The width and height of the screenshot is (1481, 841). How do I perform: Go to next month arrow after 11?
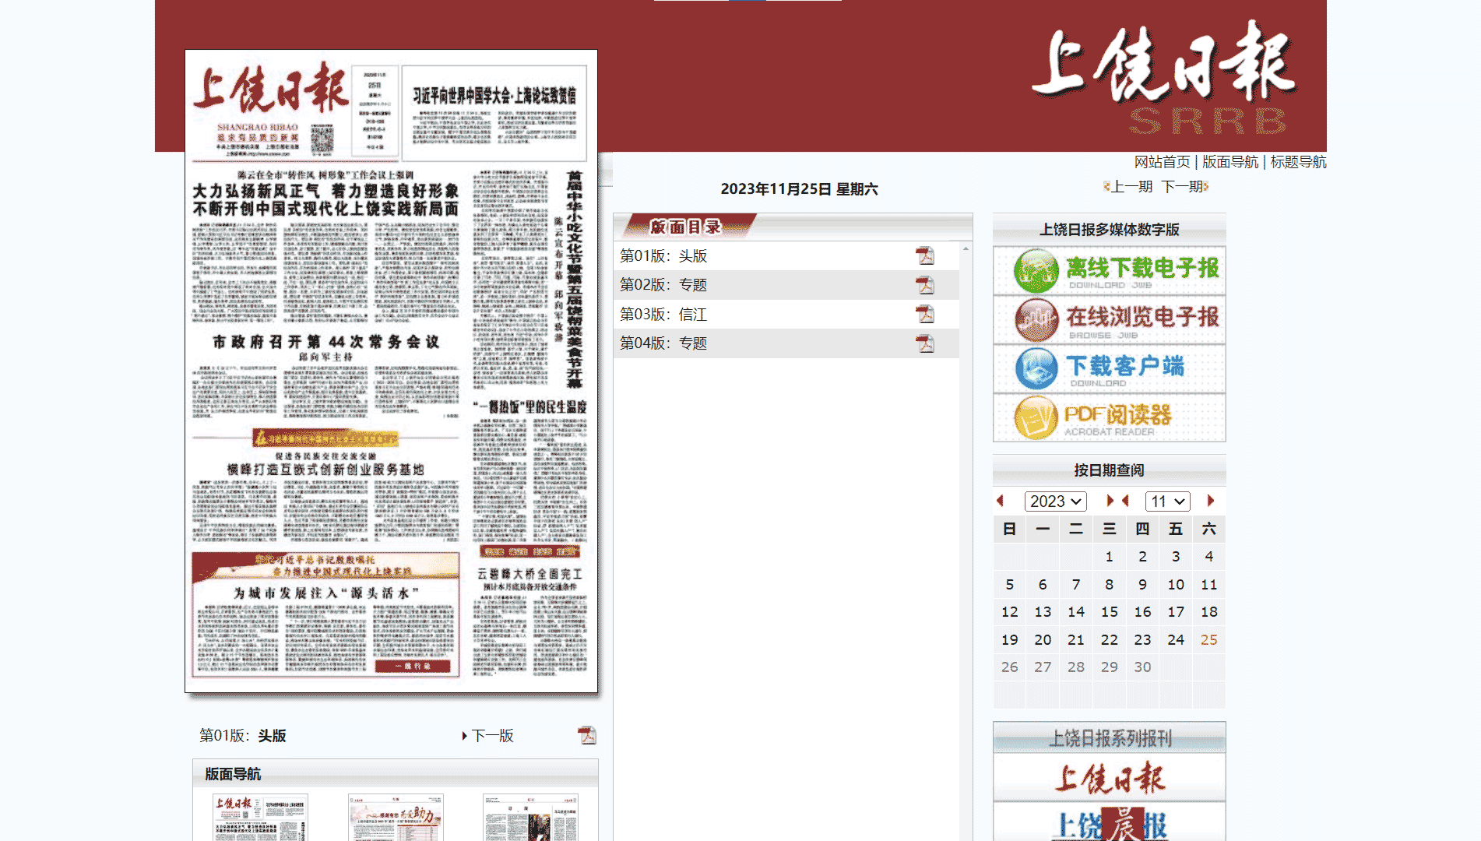1210,501
